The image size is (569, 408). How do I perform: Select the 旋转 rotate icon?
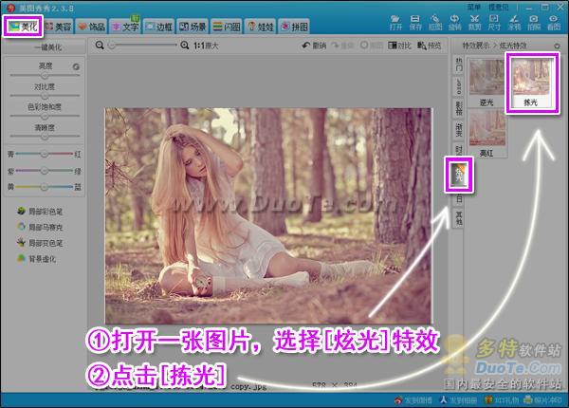click(454, 23)
